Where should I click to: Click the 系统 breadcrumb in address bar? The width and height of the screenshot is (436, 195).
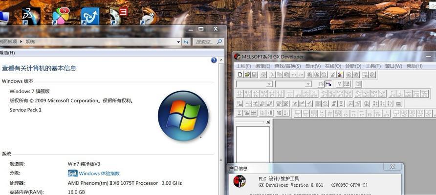(x=30, y=41)
